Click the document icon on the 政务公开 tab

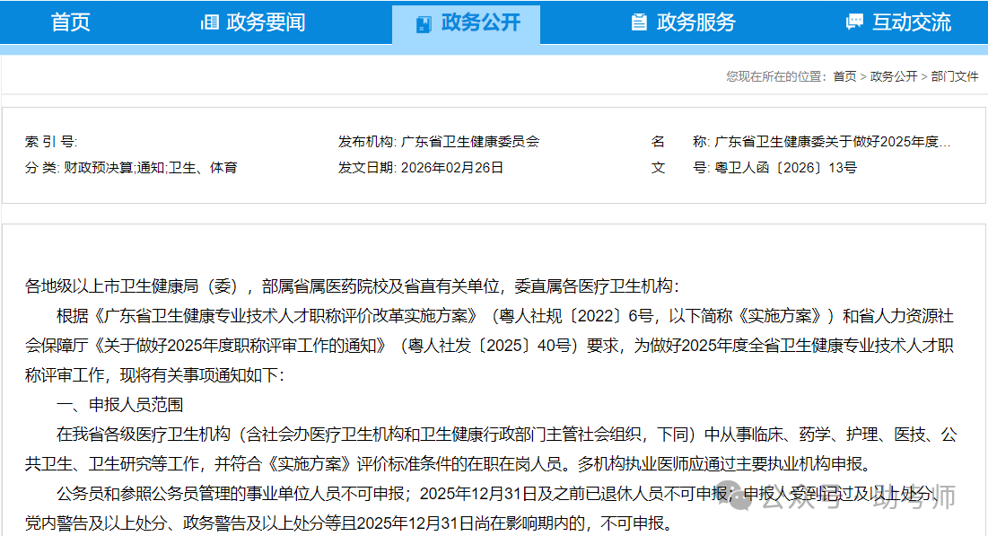(424, 22)
